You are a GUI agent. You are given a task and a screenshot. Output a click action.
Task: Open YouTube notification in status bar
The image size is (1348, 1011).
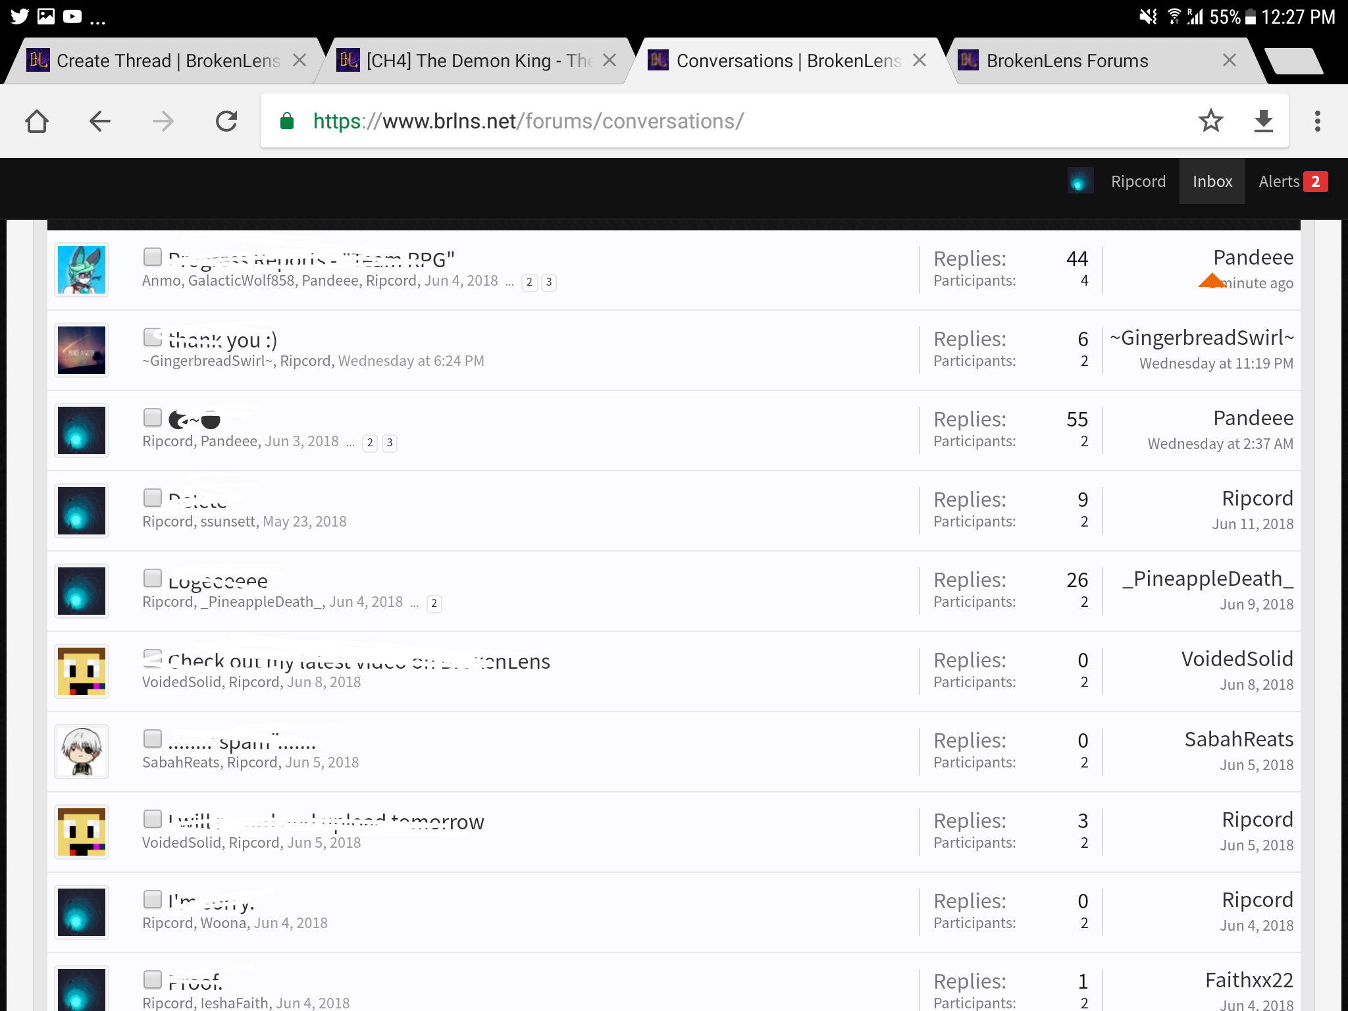(x=72, y=16)
